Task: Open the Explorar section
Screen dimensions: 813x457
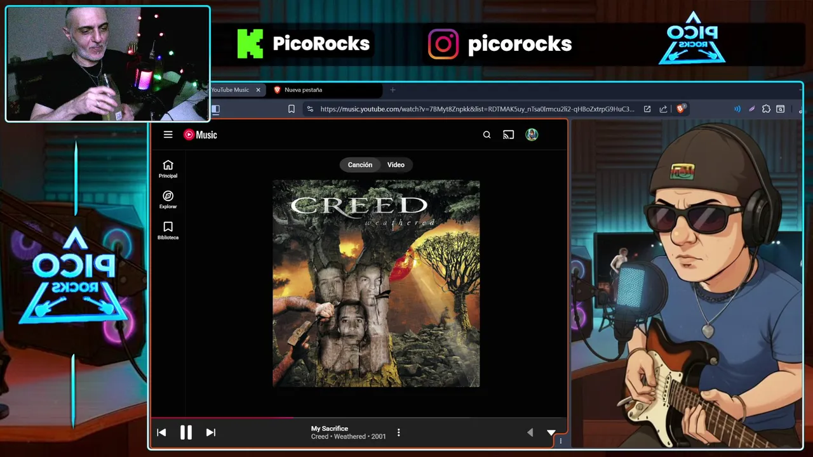Action: (168, 200)
